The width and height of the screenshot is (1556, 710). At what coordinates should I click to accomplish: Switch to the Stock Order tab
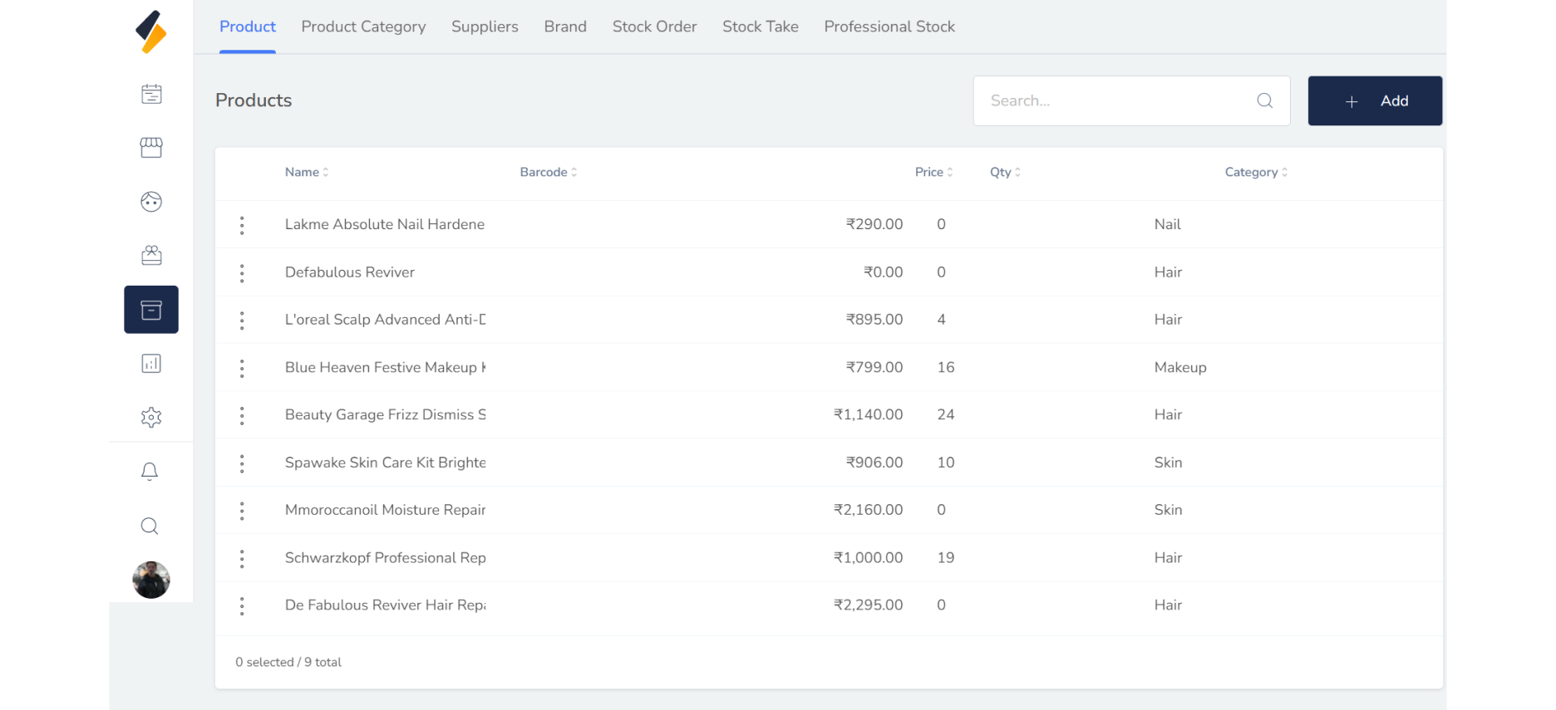(654, 27)
